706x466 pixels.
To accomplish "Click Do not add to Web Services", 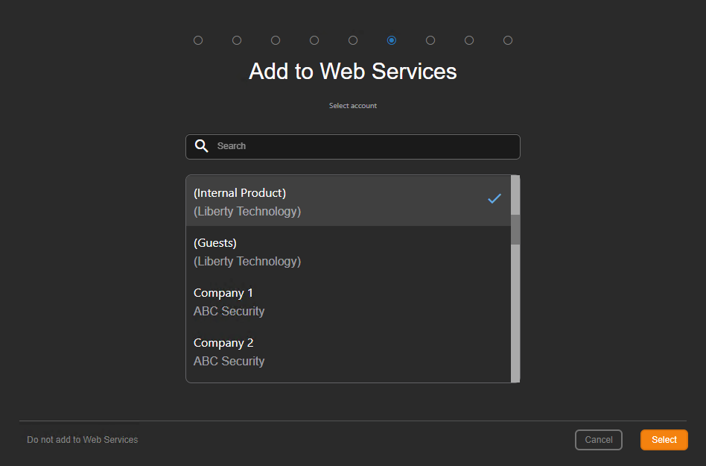I will [x=83, y=440].
